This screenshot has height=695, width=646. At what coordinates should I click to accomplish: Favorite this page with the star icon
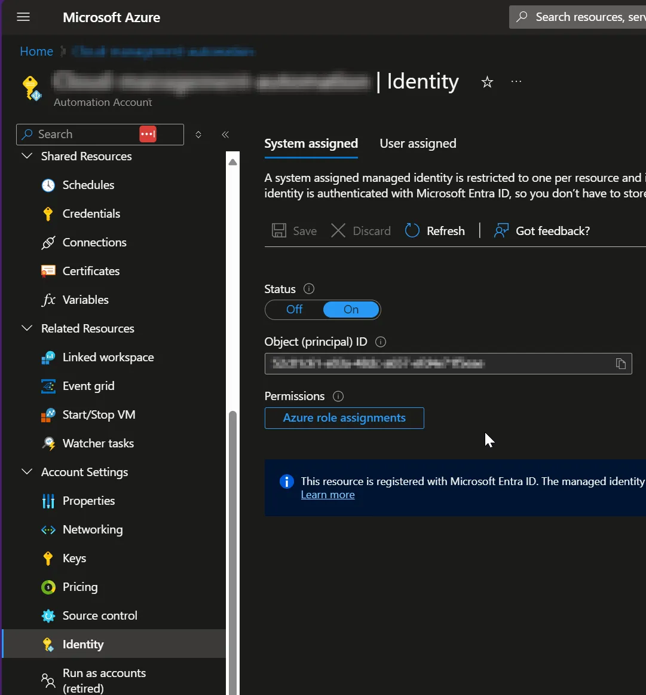point(487,82)
